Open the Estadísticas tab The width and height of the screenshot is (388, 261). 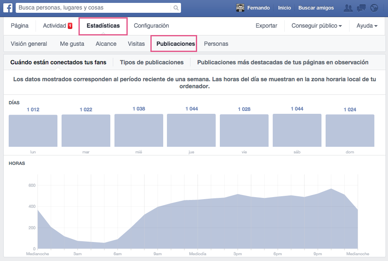pyautogui.click(x=103, y=26)
